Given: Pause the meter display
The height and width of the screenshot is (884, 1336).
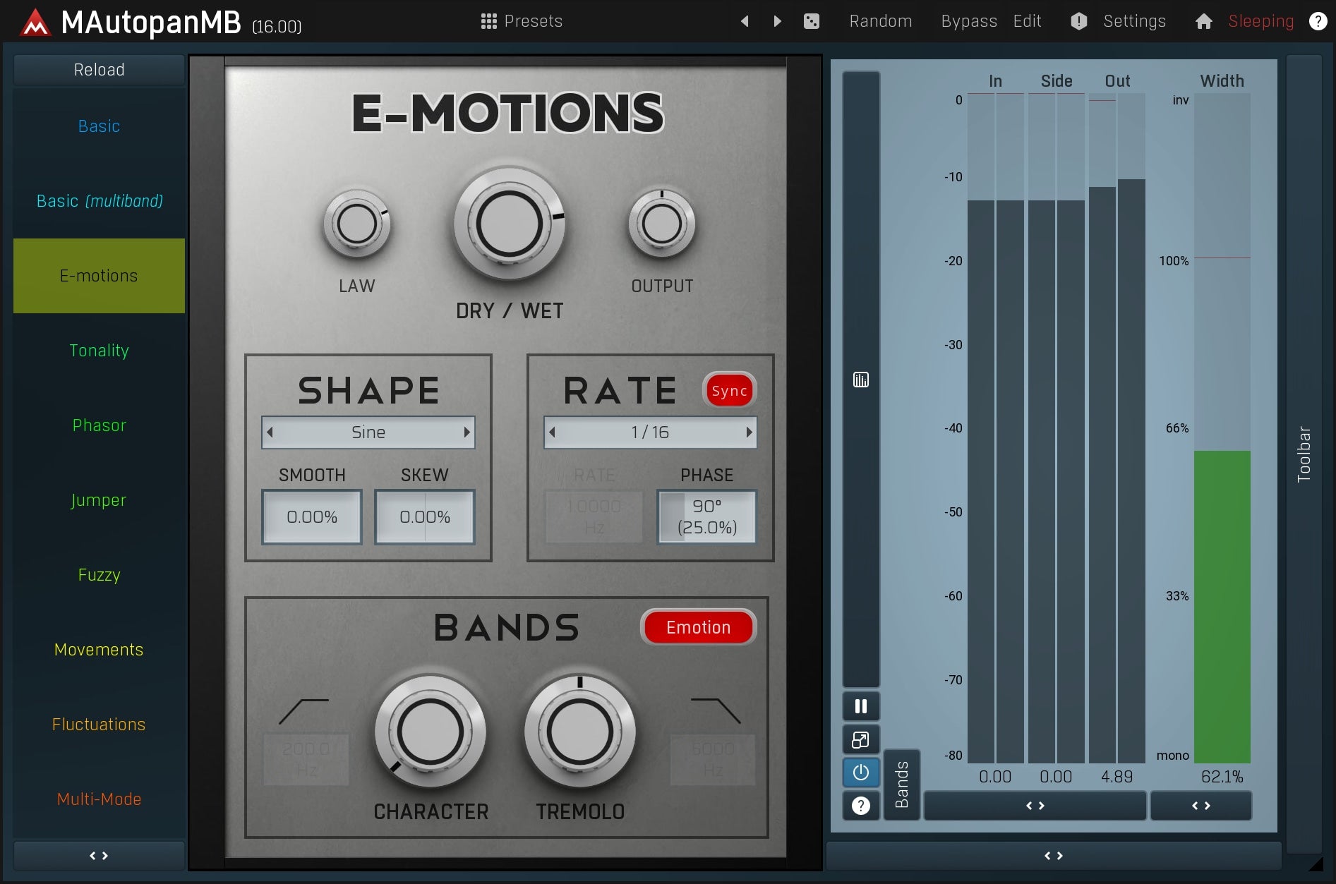Looking at the screenshot, I should 861,706.
